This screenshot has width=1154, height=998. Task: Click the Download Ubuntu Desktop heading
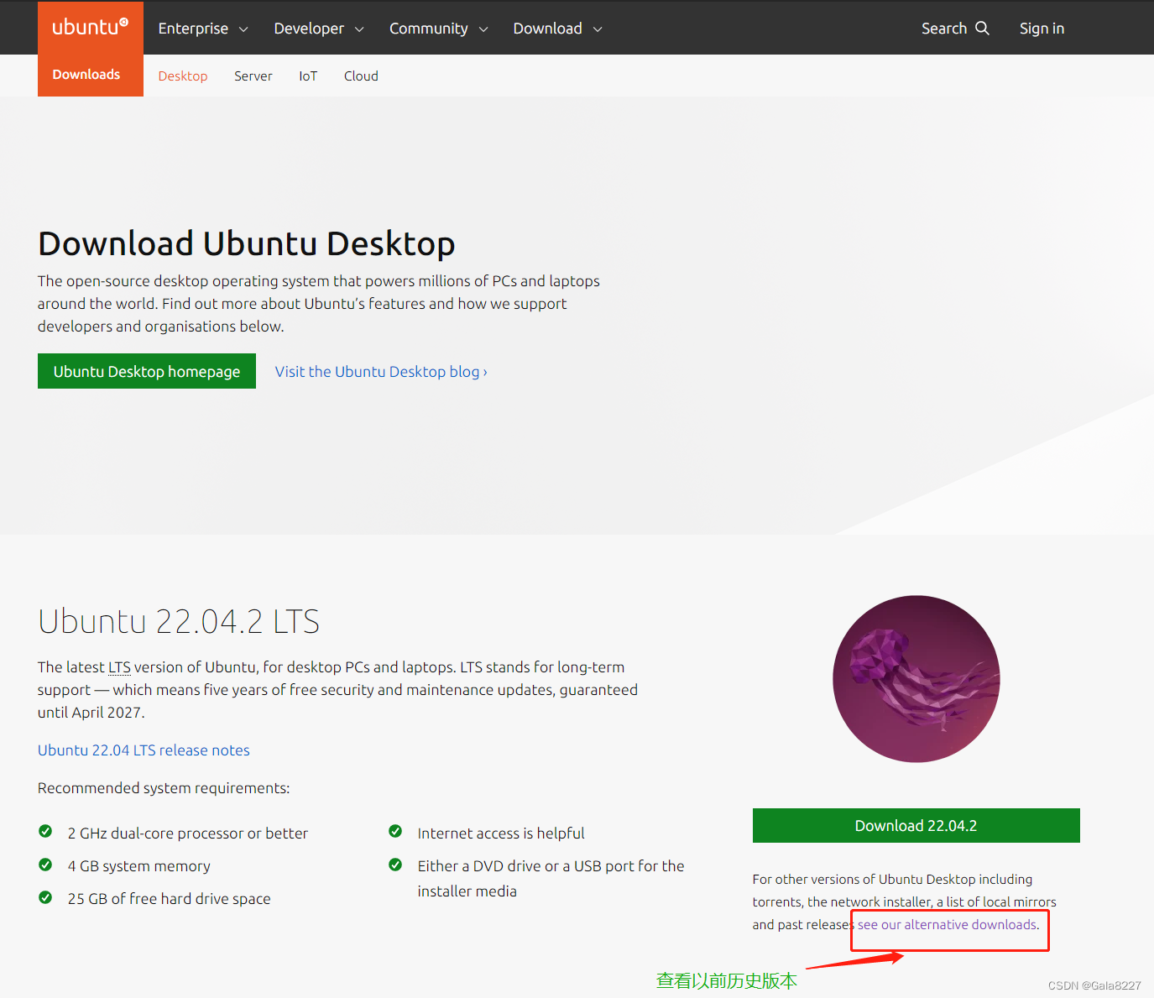click(x=247, y=243)
